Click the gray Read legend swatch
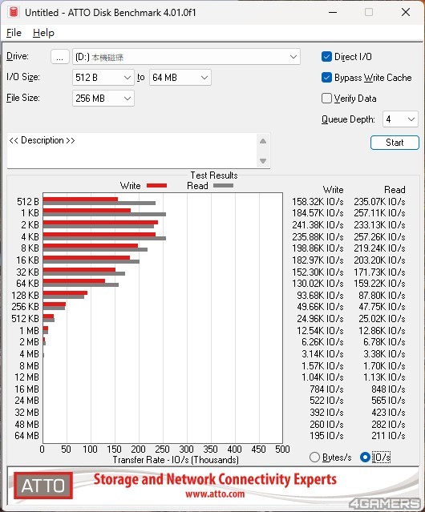425x512 pixels. (223, 186)
